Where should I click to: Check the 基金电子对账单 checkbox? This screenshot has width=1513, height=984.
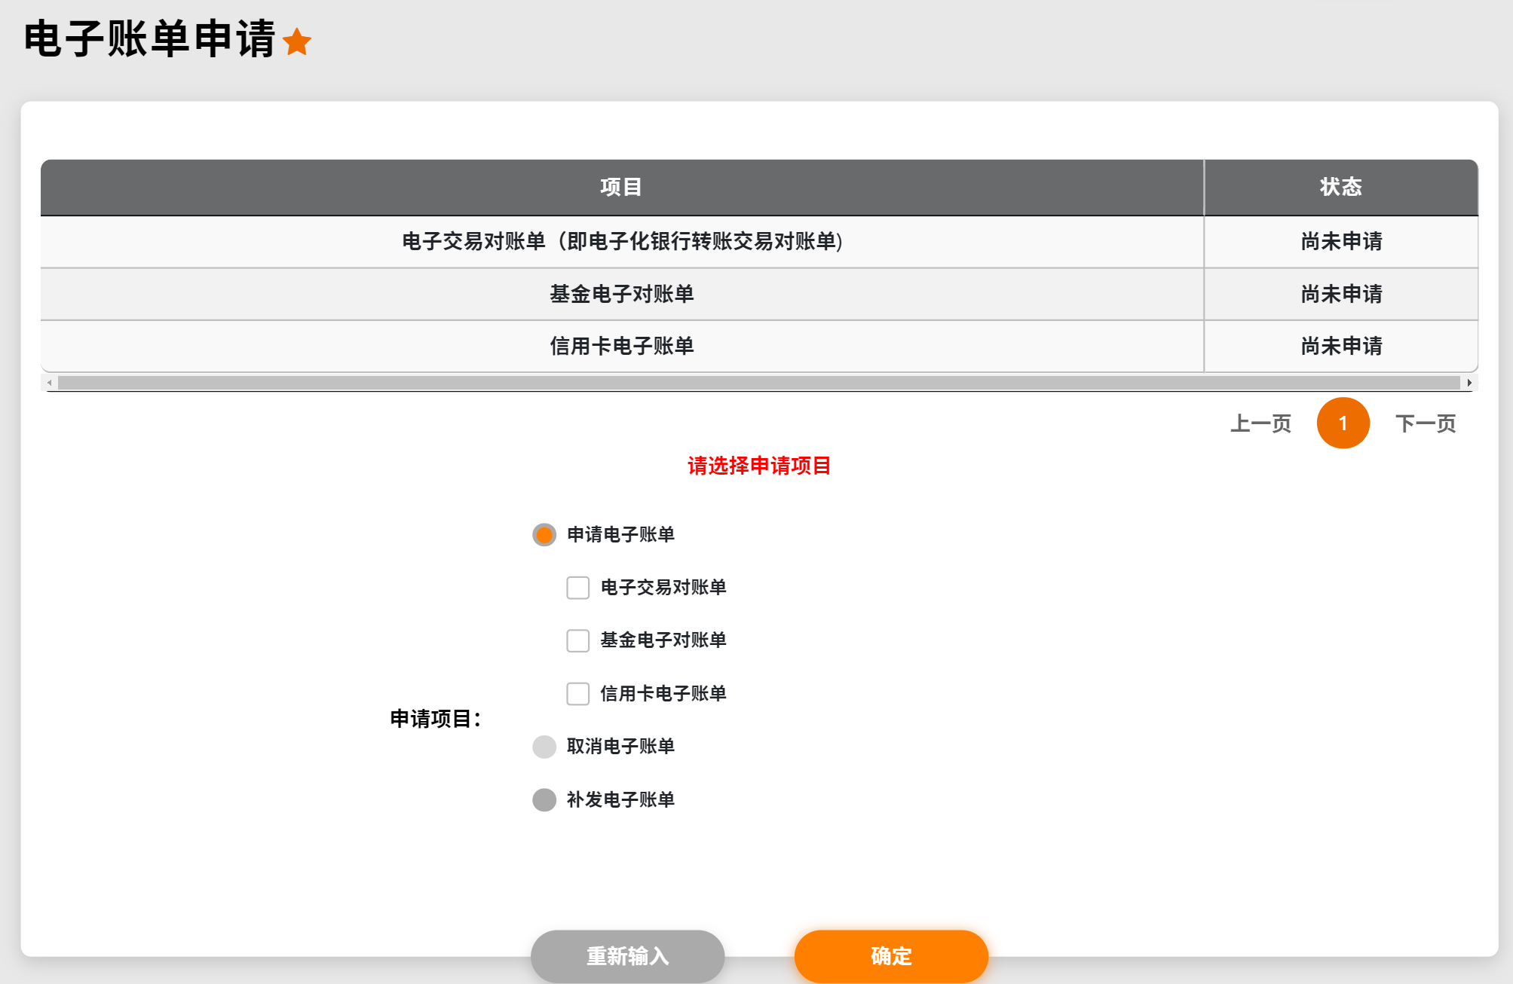[578, 640]
